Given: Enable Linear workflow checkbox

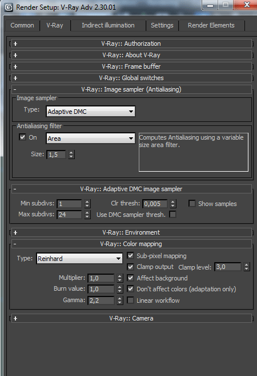Looking at the screenshot, I should coord(130,300).
